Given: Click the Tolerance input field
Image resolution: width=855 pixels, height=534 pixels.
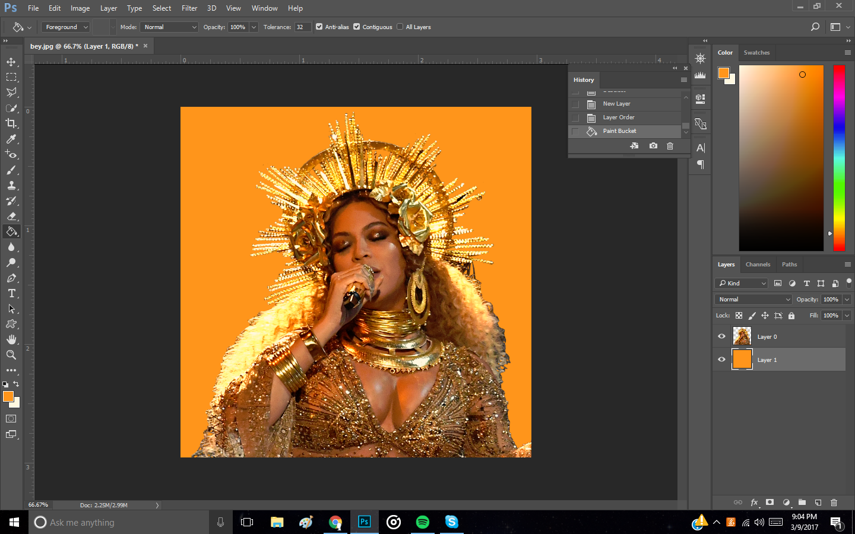Looking at the screenshot, I should coord(302,27).
